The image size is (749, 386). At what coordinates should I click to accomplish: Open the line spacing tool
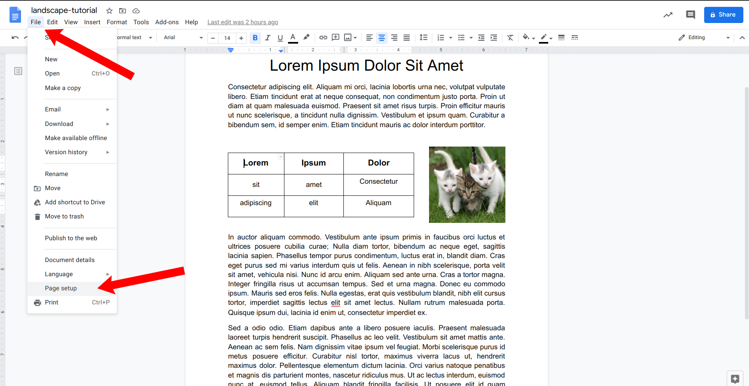(x=423, y=38)
